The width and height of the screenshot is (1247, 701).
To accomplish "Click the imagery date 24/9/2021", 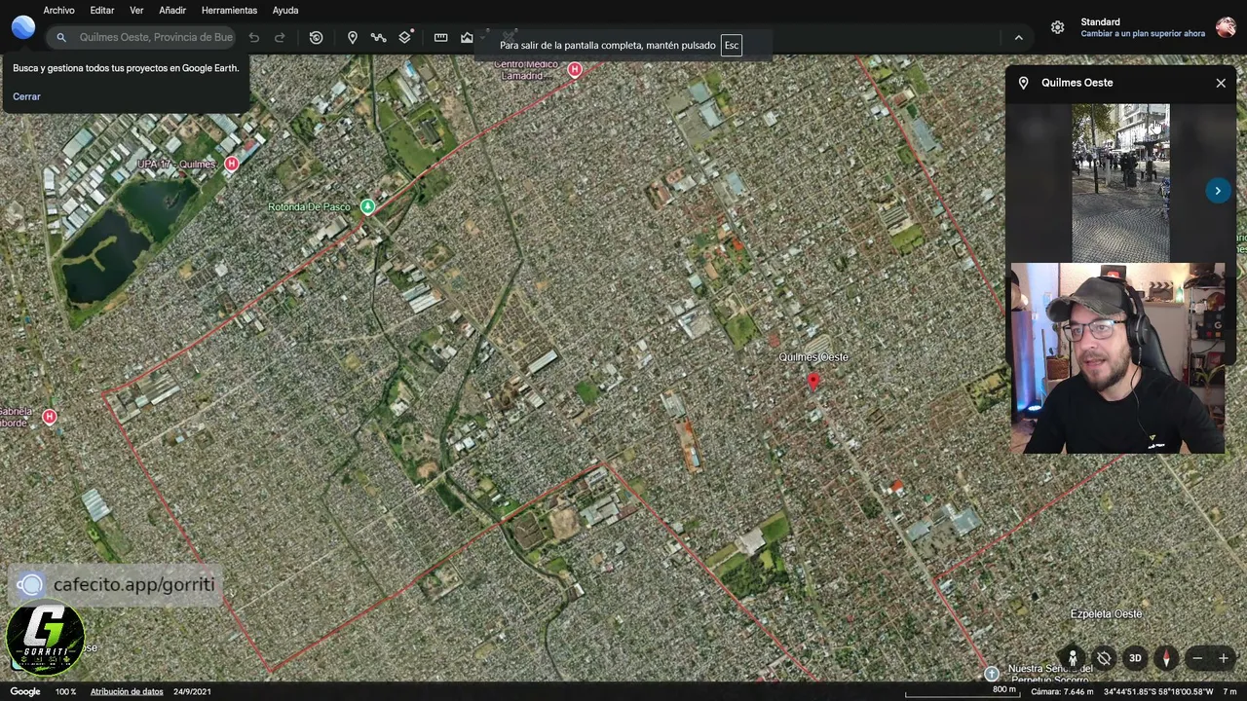I will click(x=192, y=691).
